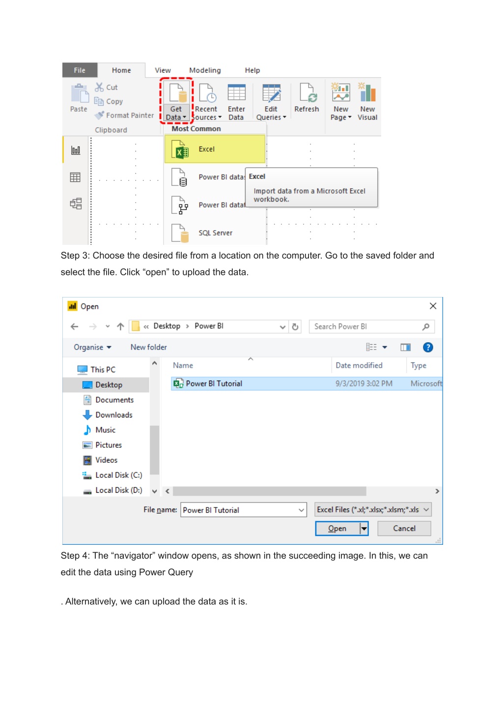Open Recent Sources in the ribbon
The image size is (503, 711).
click(x=206, y=102)
